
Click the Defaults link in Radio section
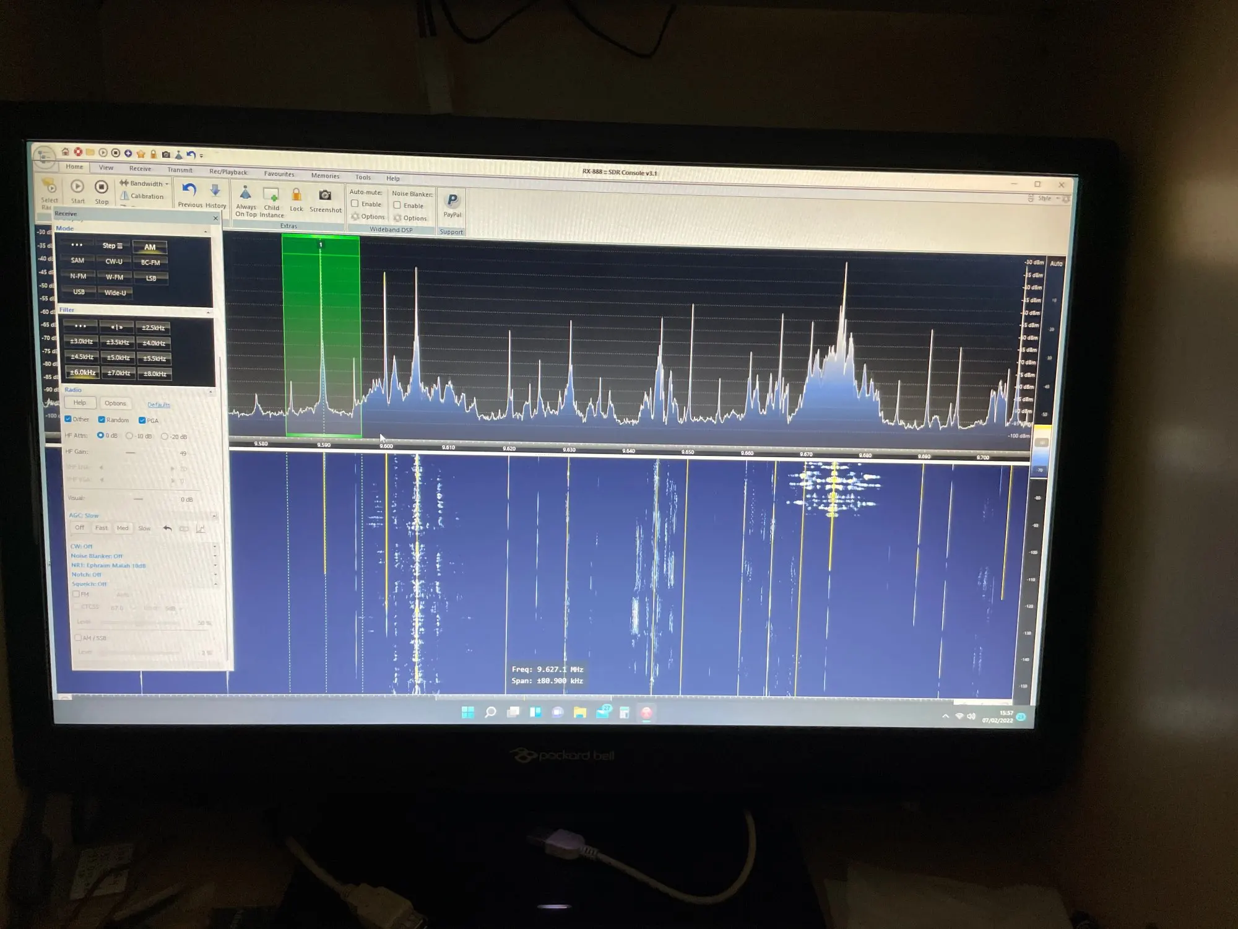click(x=158, y=405)
